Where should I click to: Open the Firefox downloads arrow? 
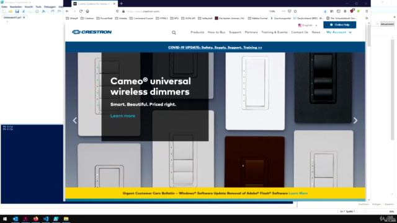tap(325, 11)
